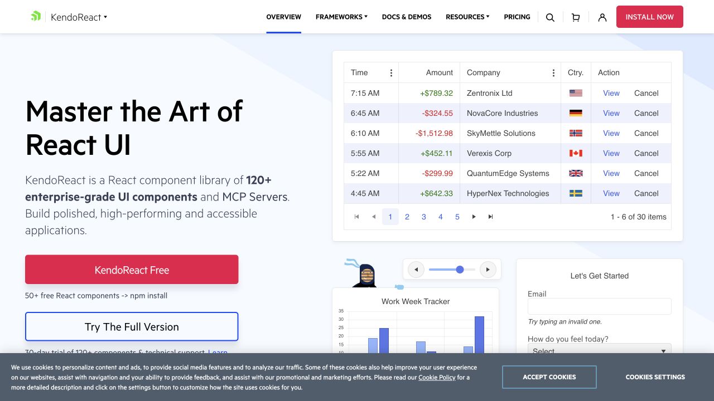Go to previous page of grid
The height and width of the screenshot is (401, 714).
coord(374,217)
